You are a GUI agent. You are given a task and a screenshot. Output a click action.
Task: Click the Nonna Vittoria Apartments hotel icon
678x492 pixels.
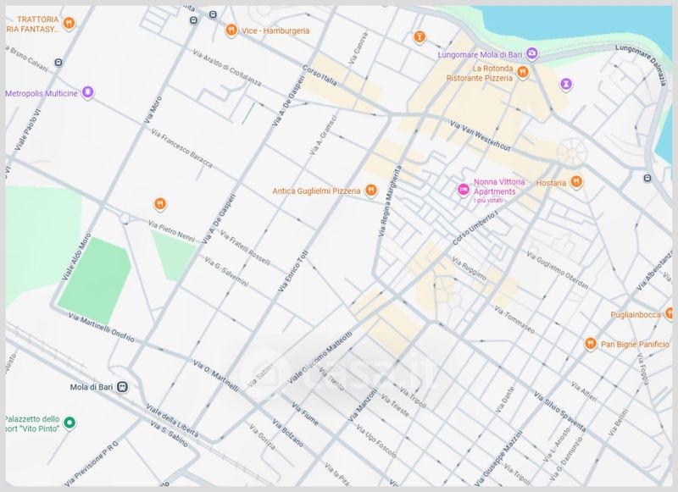click(464, 189)
